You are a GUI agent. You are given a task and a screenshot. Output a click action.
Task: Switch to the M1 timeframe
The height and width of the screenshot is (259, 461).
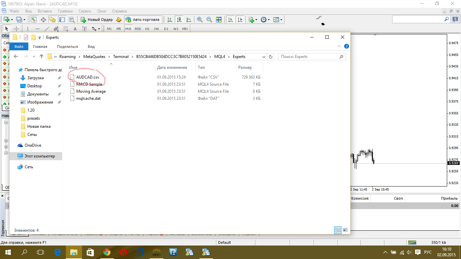tap(109, 29)
